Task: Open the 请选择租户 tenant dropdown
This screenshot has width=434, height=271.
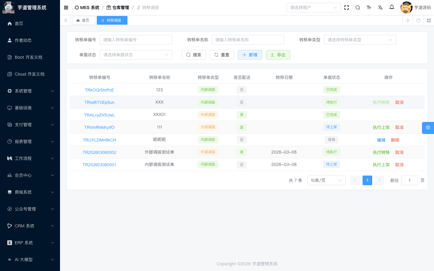Action: click(x=313, y=7)
